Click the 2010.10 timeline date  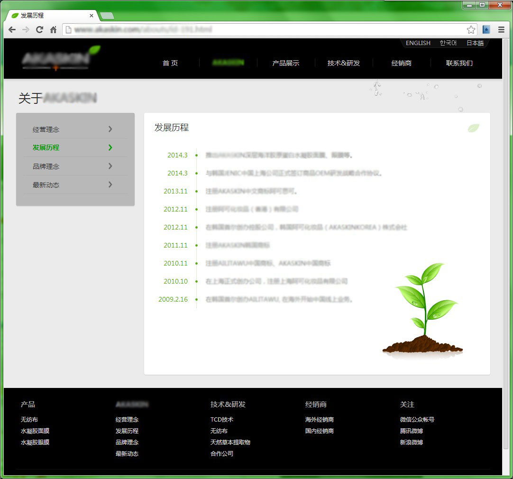tap(176, 281)
